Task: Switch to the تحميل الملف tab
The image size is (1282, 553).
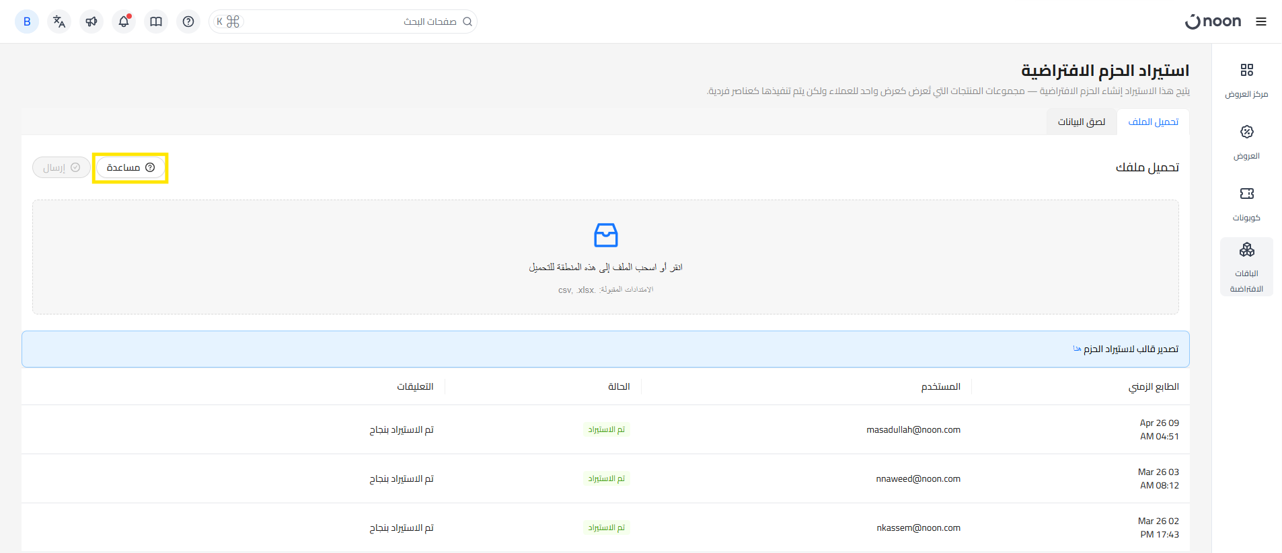Action: 1153,122
